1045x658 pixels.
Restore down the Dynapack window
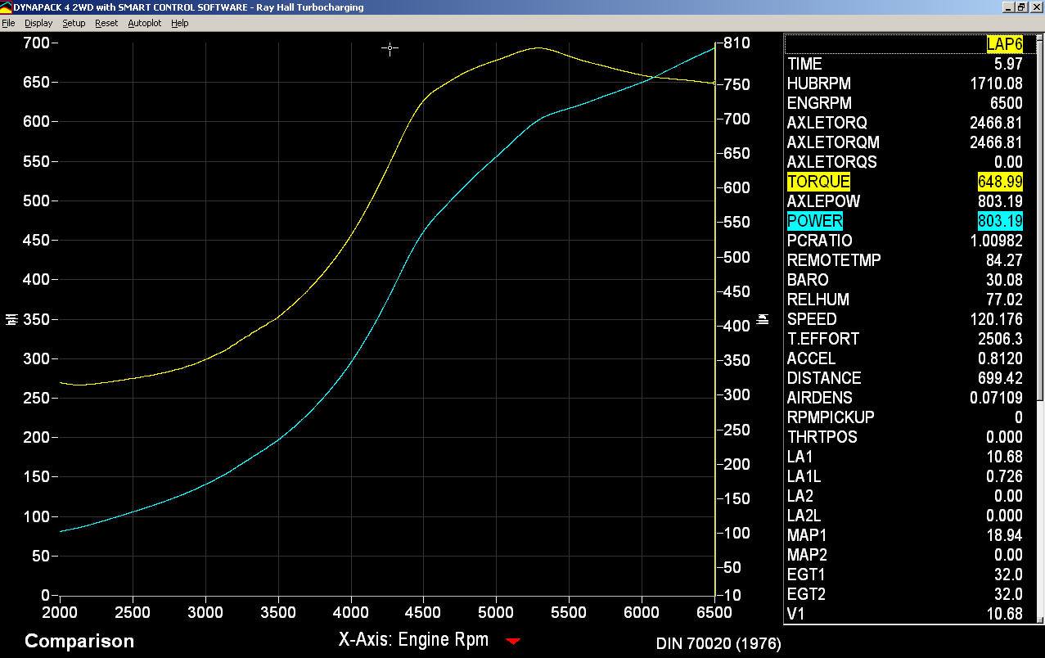(x=1021, y=7)
